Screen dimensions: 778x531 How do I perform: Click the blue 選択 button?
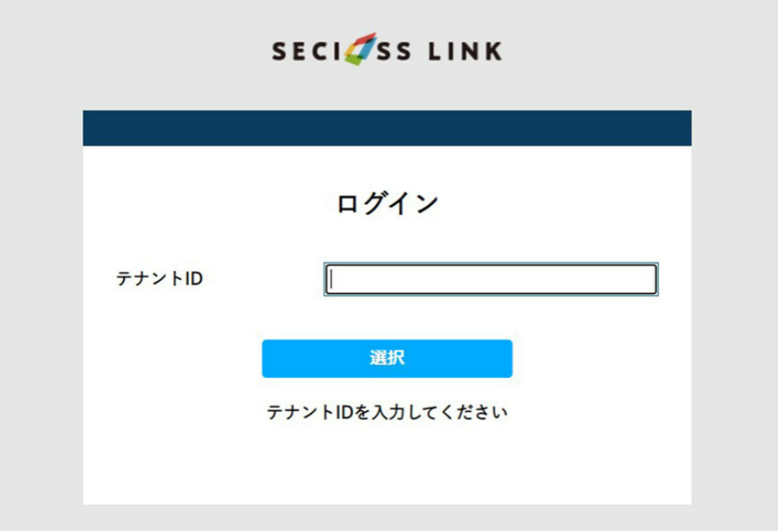click(x=387, y=358)
